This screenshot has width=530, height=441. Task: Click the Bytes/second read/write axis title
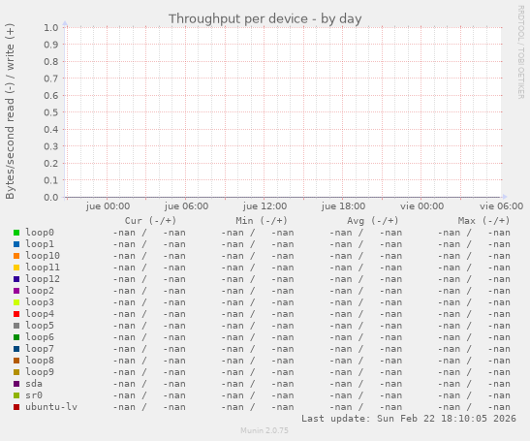[10, 111]
